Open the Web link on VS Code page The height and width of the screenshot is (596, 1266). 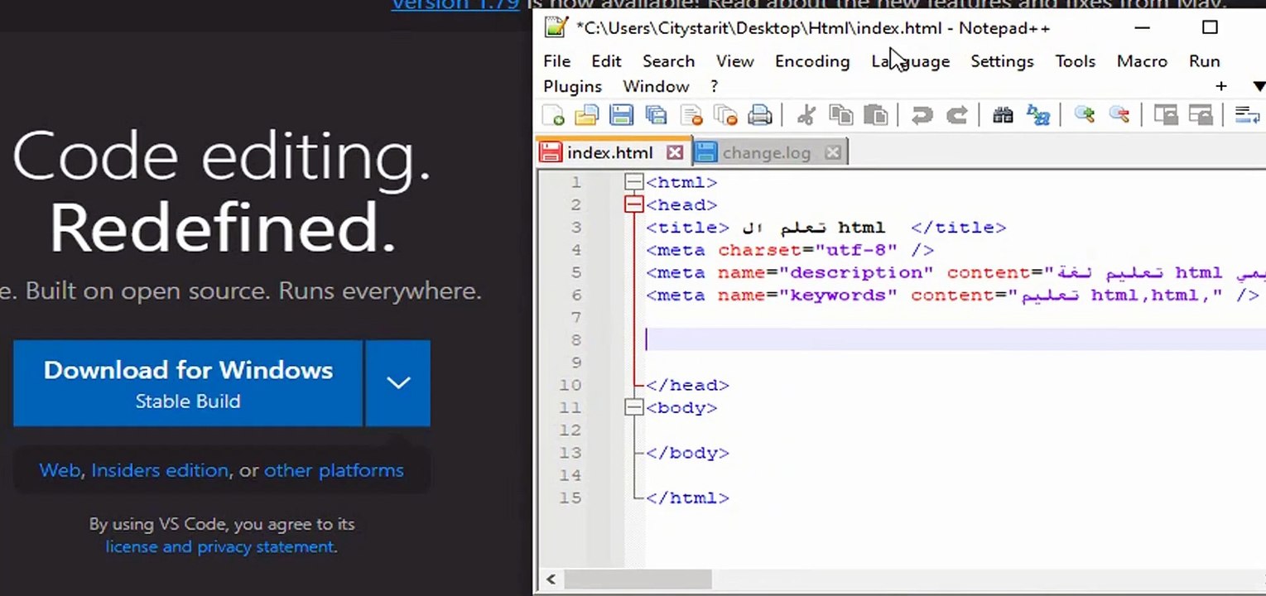(x=60, y=470)
